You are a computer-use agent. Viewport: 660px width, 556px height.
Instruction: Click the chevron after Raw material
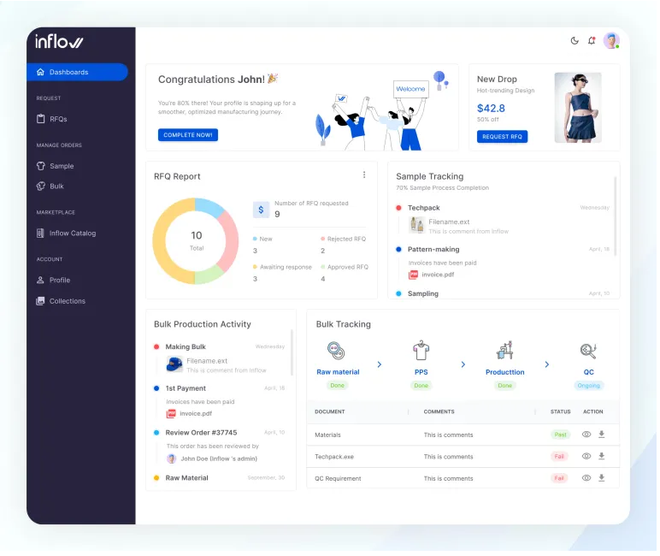380,365
